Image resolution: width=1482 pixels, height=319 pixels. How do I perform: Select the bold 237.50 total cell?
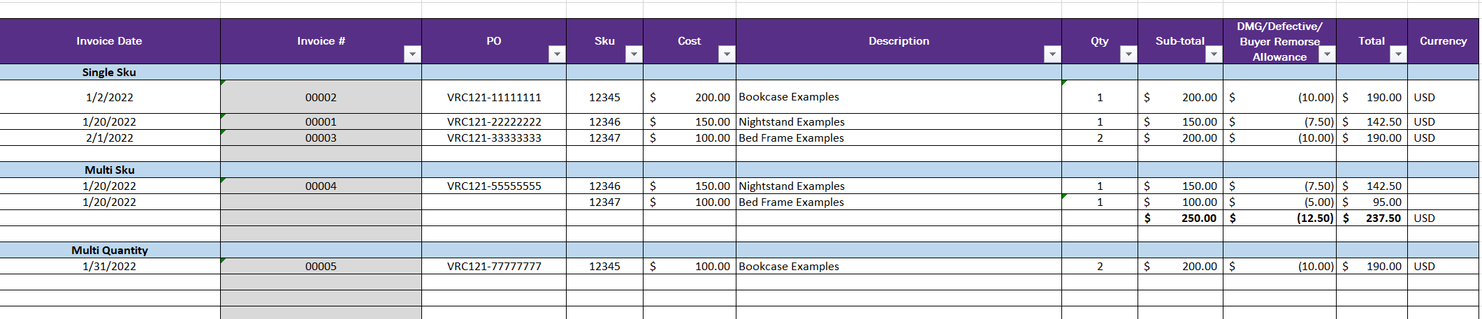pyautogui.click(x=1372, y=218)
